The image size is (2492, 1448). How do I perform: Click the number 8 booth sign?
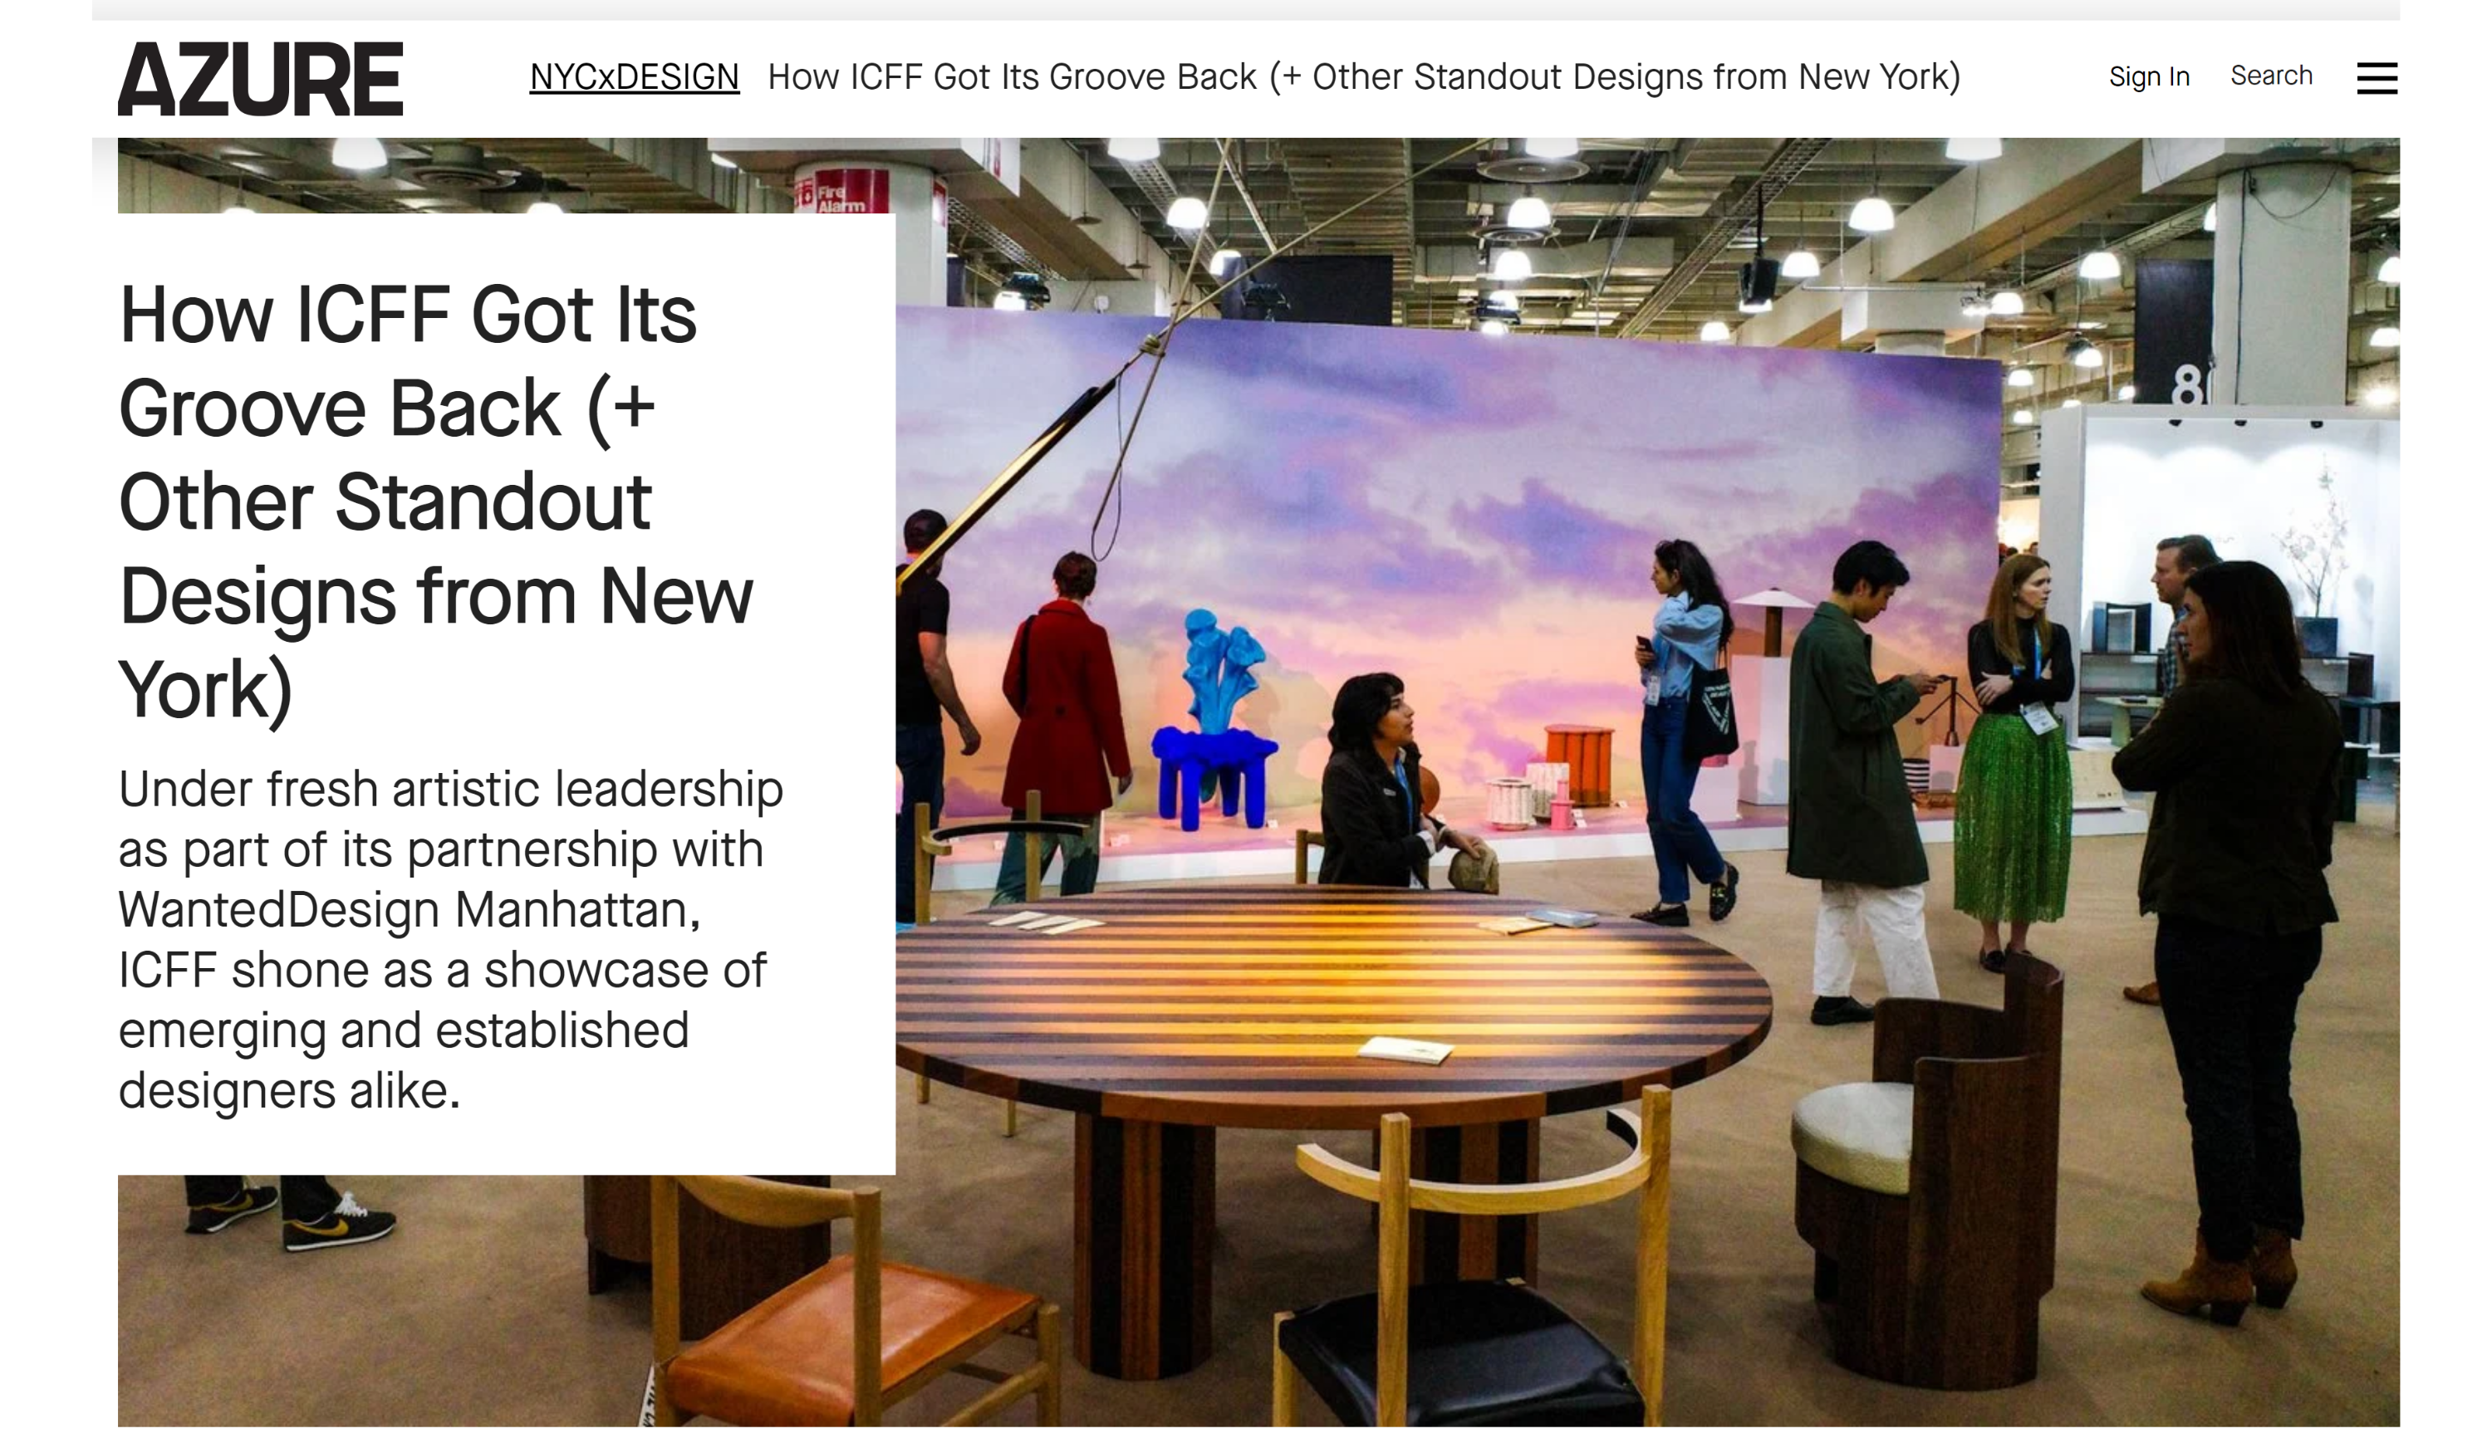[x=2186, y=385]
